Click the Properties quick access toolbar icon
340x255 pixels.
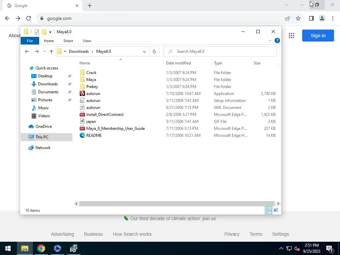pos(37,32)
